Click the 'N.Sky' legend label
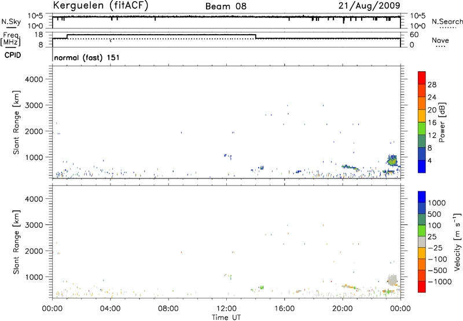The width and height of the screenshot is (463, 321). click(x=11, y=21)
